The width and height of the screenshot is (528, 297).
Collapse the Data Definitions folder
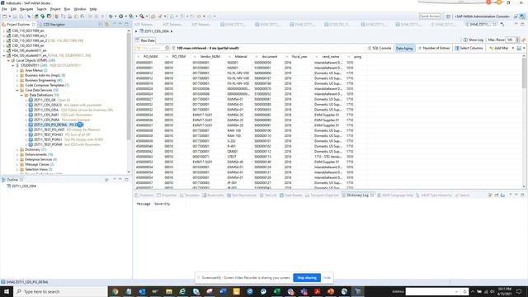[21, 96]
